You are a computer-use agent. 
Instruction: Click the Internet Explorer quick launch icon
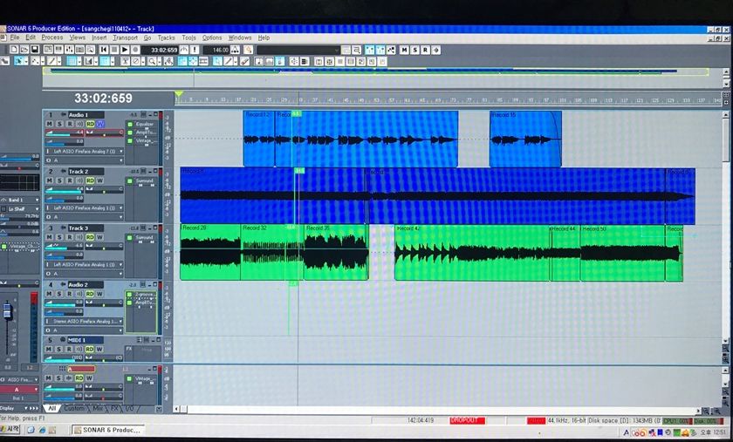(x=42, y=430)
